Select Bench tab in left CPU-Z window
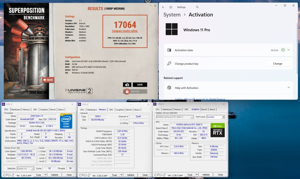Image resolution: width=300 pixels, height=179 pixels. point(53,110)
